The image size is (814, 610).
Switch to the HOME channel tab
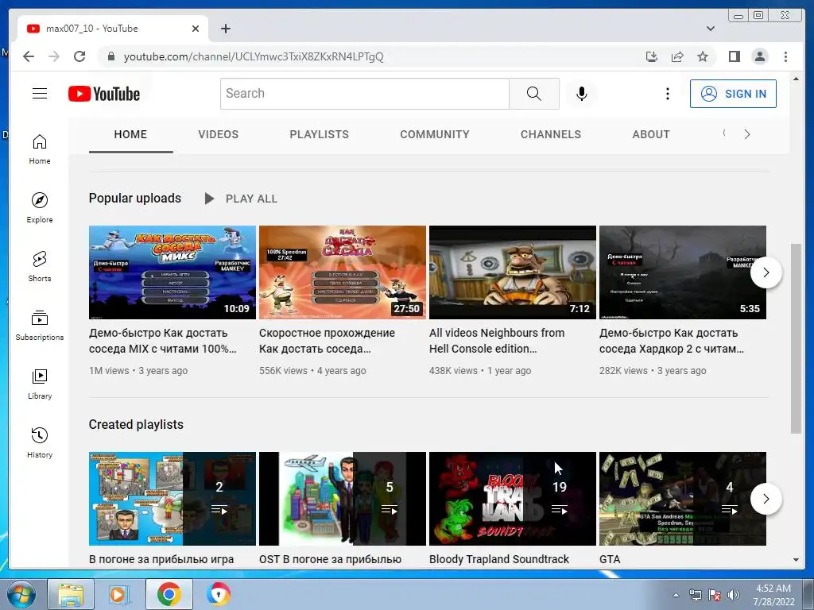click(130, 134)
